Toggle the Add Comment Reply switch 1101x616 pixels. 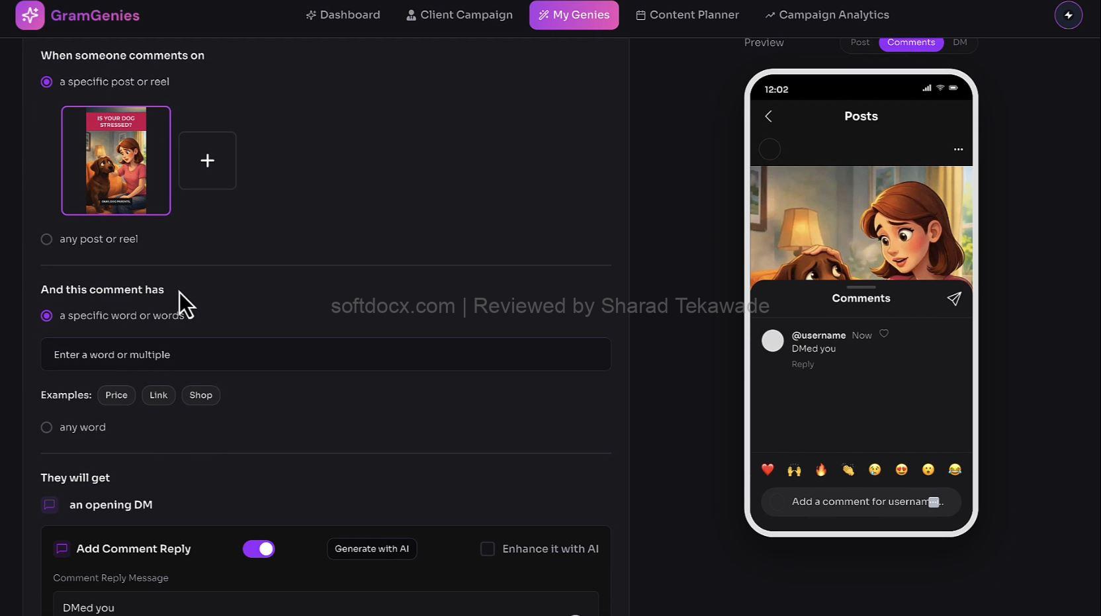click(259, 549)
